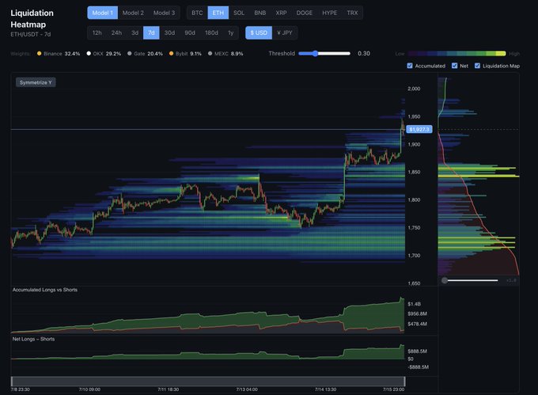The height and width of the screenshot is (395, 538).
Task: Click the Bybit weight orange dot
Action: tap(171, 53)
